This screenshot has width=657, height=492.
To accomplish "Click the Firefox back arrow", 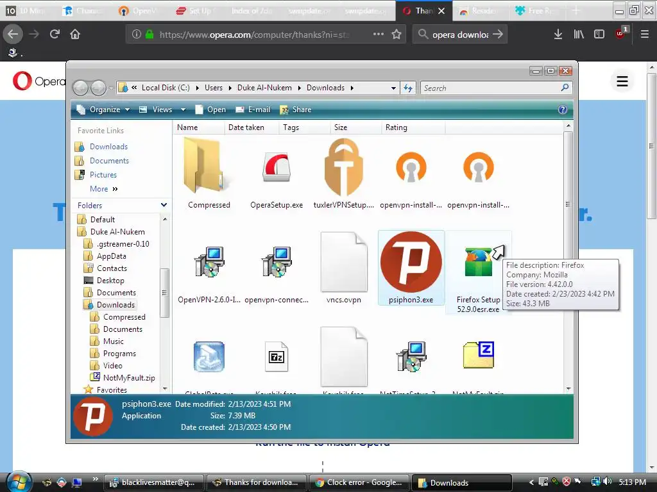I will coord(13,35).
